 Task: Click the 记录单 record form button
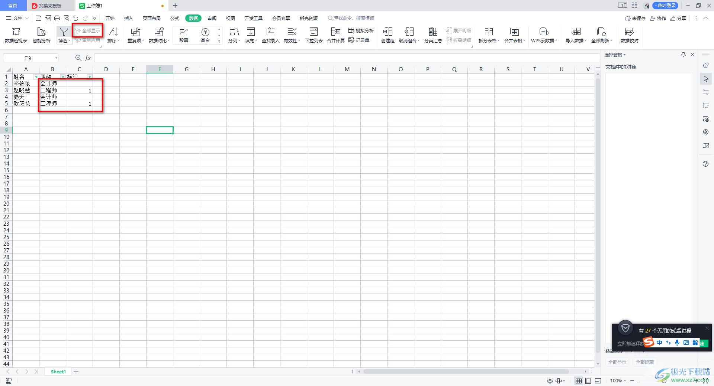point(359,40)
